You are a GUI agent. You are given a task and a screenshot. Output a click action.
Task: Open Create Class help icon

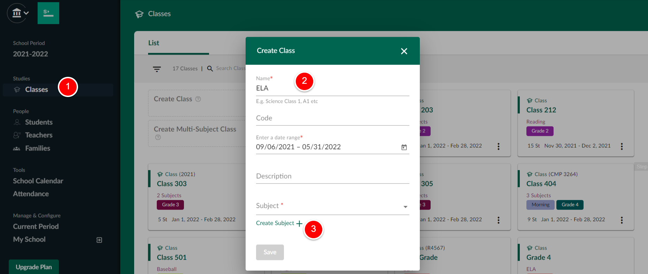(x=198, y=99)
